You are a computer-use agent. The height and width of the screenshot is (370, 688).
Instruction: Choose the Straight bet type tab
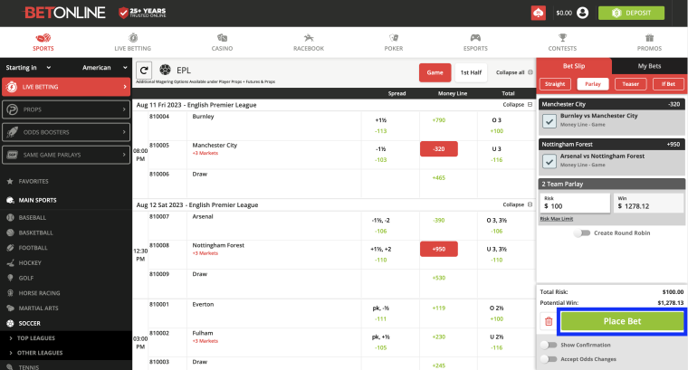click(555, 84)
